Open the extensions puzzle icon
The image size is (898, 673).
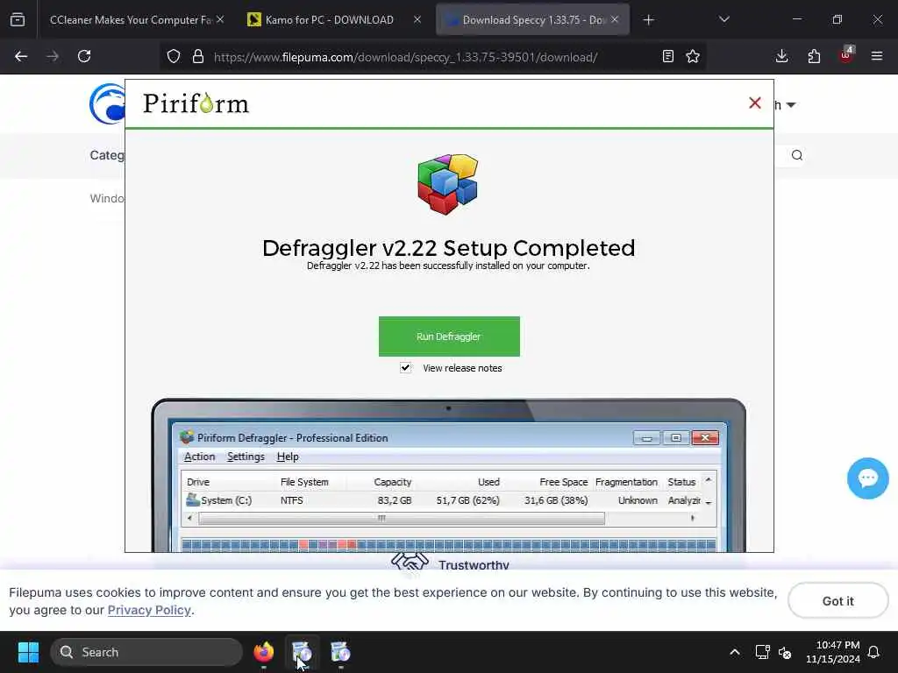click(x=814, y=56)
